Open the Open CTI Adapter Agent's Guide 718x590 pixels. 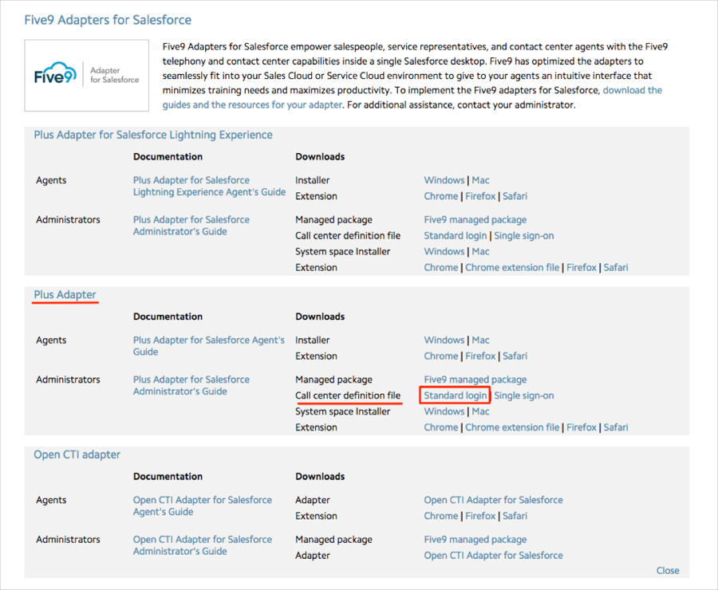coord(202,506)
